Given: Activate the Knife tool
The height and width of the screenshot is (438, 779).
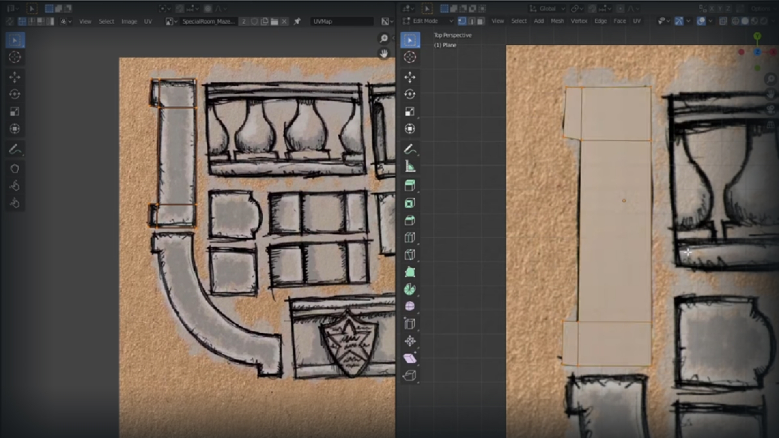Looking at the screenshot, I should 410,254.
